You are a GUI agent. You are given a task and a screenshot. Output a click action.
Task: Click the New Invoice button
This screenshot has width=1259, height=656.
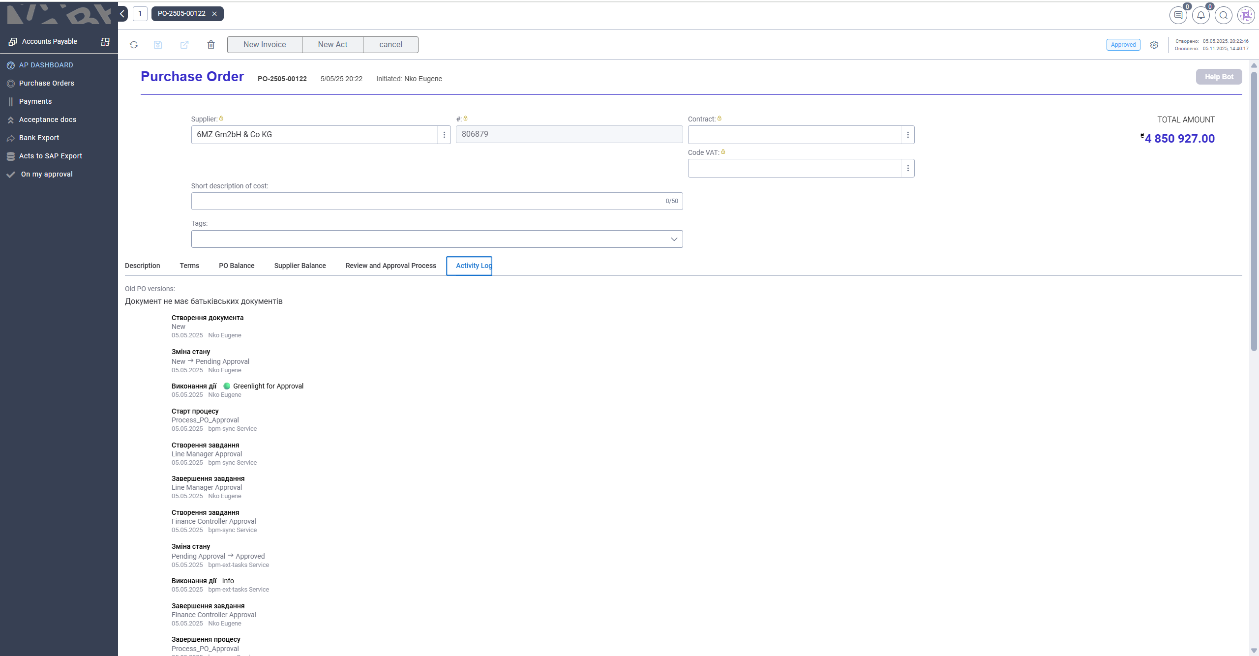(265, 45)
